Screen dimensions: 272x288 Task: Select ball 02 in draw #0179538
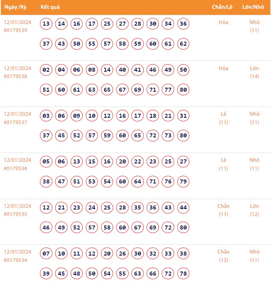pos(46,70)
